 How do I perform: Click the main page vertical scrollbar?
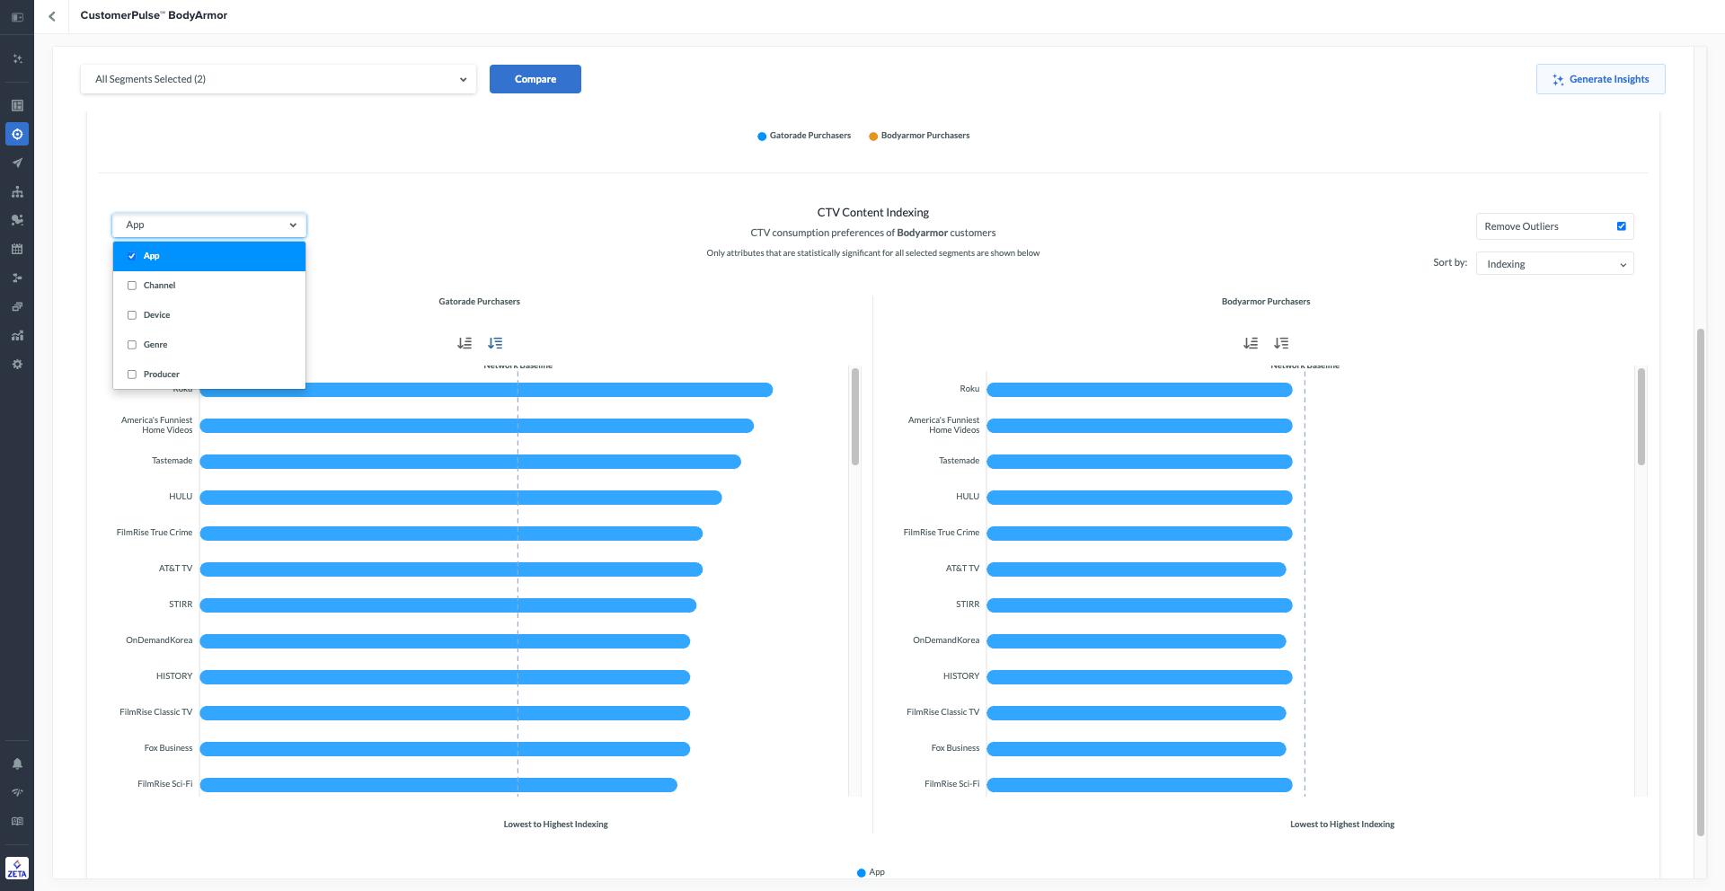pos(1700,582)
